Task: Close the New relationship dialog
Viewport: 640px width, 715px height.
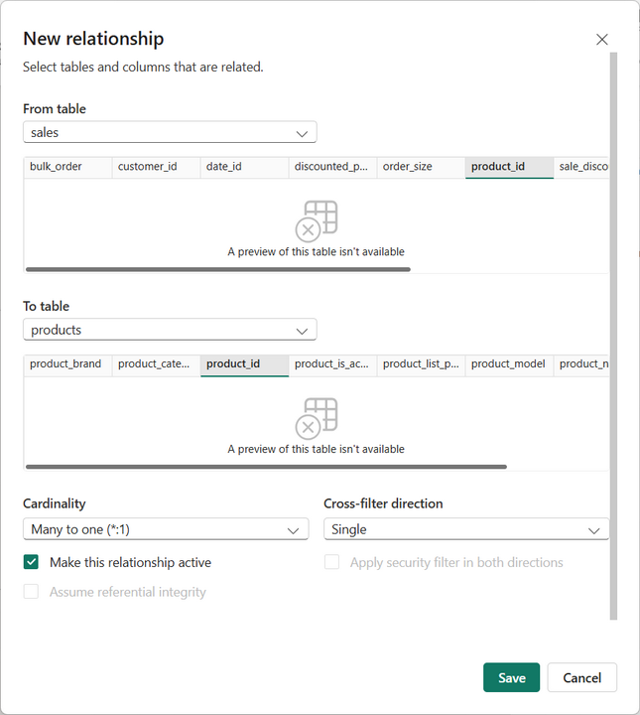Action: (x=601, y=40)
